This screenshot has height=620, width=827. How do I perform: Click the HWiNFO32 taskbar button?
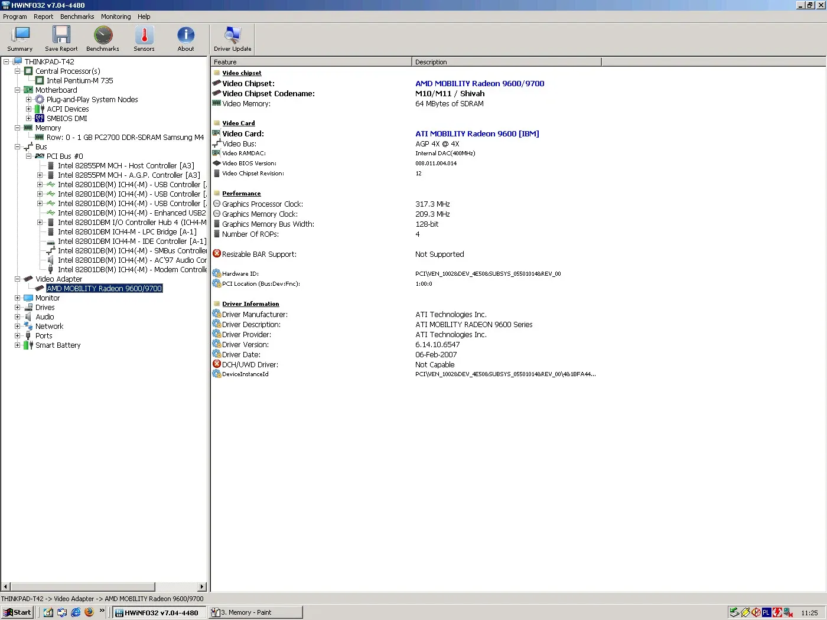pyautogui.click(x=159, y=612)
